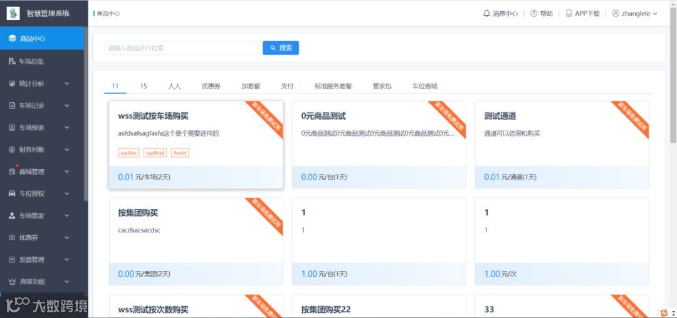
Task: Open 消息中心 message center link
Action: [x=505, y=13]
